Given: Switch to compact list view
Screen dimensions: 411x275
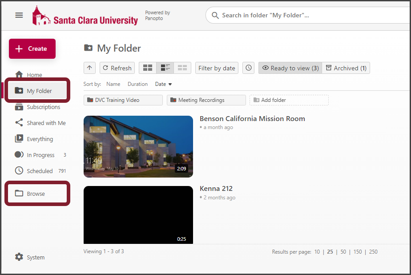Looking at the screenshot, I should coord(182,68).
